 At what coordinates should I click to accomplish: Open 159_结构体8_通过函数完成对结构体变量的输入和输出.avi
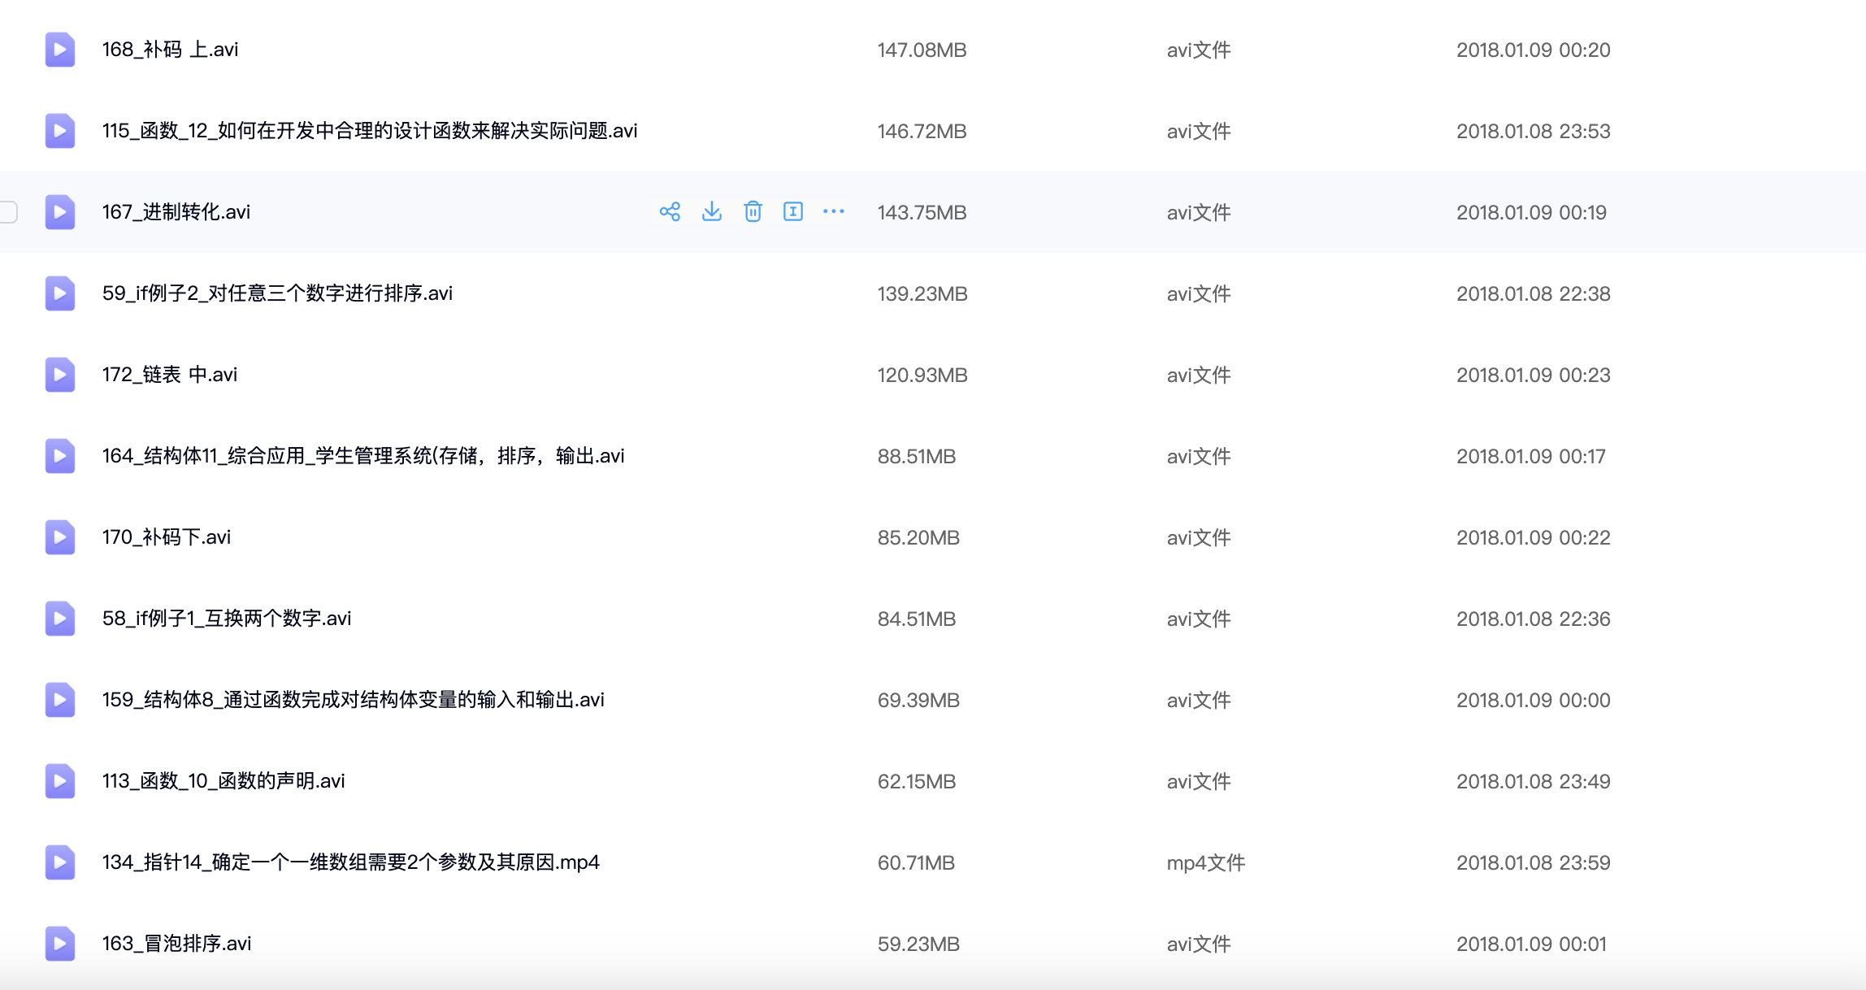coord(354,700)
